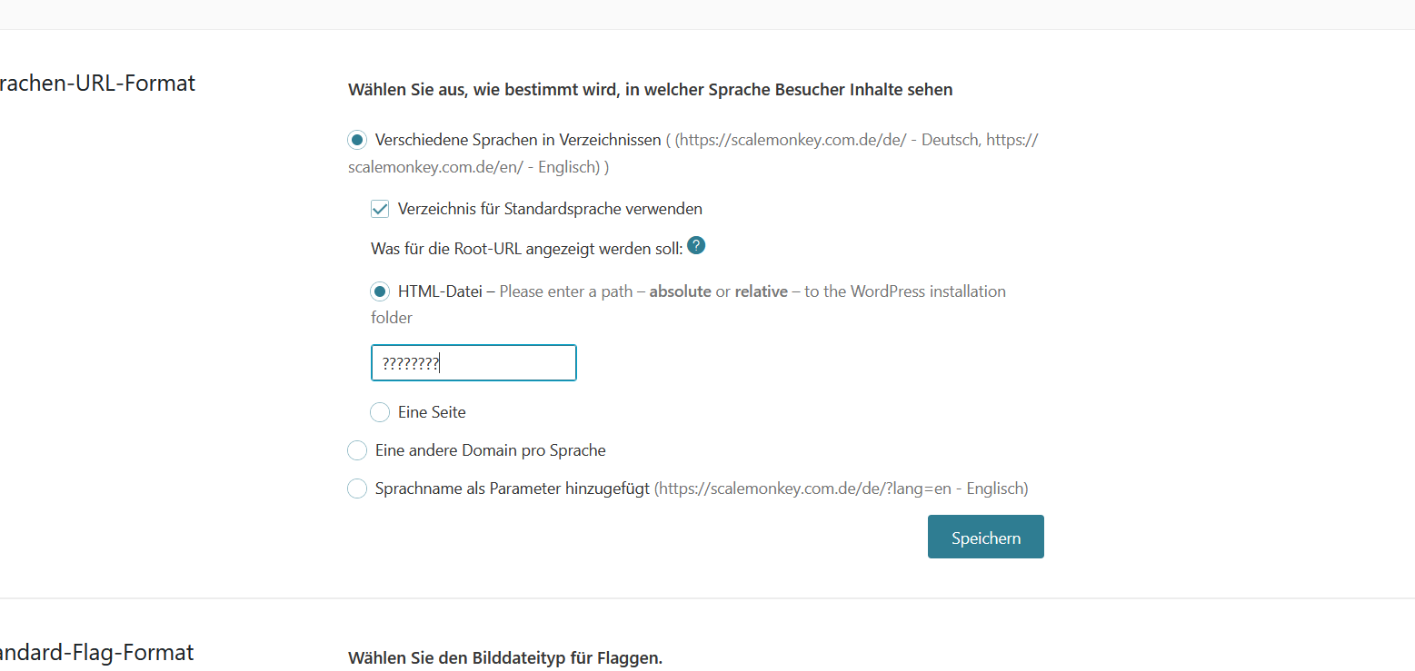The image size is (1415, 671).
Task: Toggle 'Verzeichnis für Standardsprache verwenden' checkbox
Action: pos(380,209)
